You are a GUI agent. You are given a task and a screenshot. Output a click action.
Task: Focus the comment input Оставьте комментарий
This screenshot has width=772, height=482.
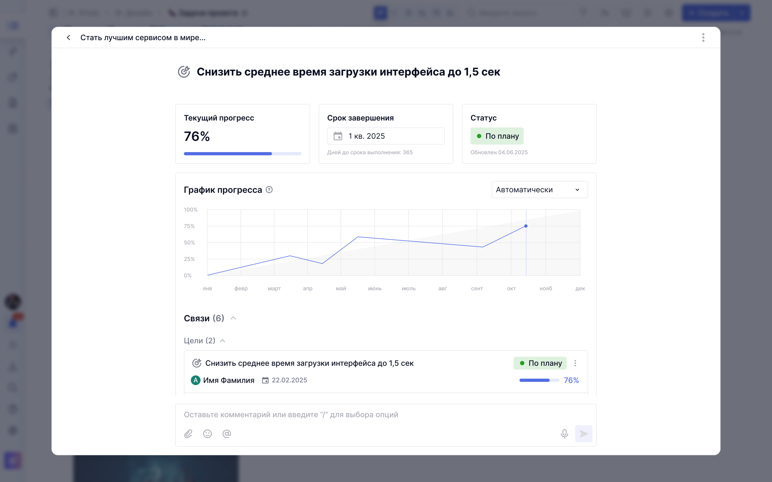tap(386, 415)
